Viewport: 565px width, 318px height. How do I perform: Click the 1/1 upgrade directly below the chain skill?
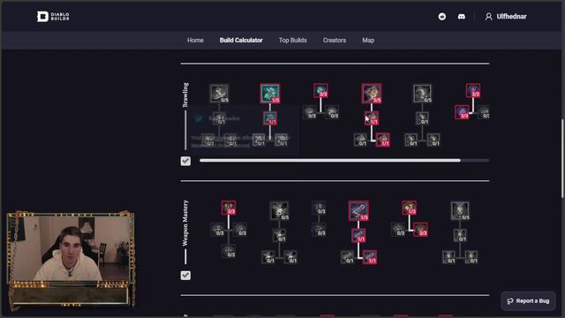tap(358, 236)
